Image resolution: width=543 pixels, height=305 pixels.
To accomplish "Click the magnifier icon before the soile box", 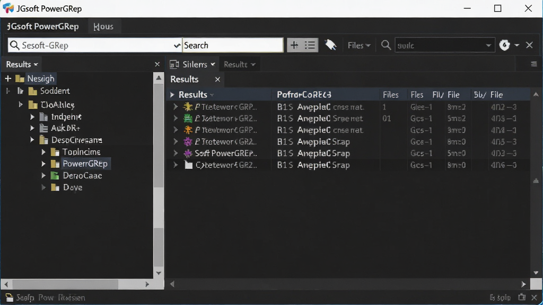I will pos(386,46).
